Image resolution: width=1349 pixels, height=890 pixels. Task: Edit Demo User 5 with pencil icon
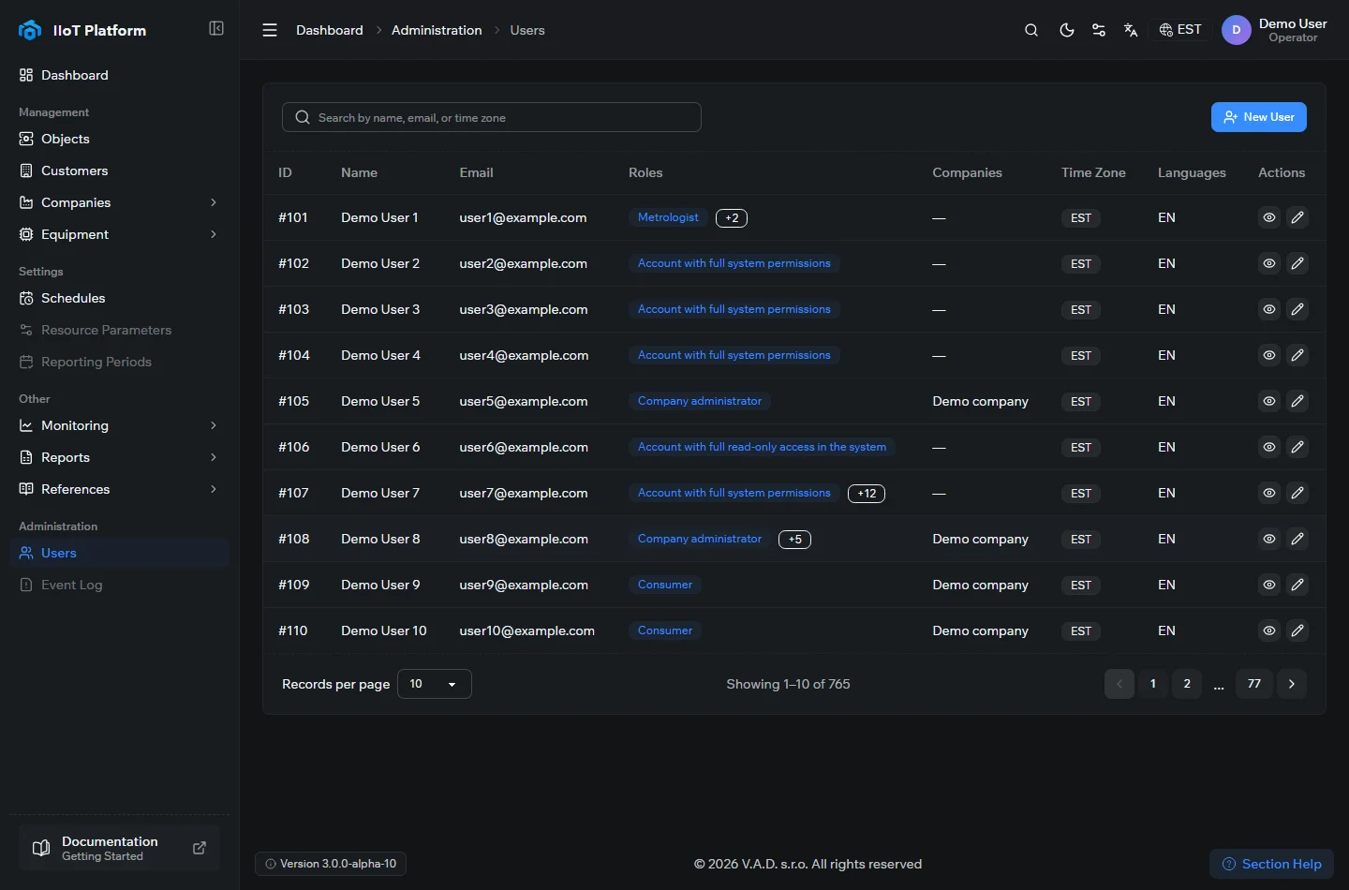[1297, 401]
